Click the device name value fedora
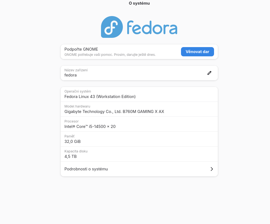This screenshot has width=270, height=224. [x=70, y=75]
